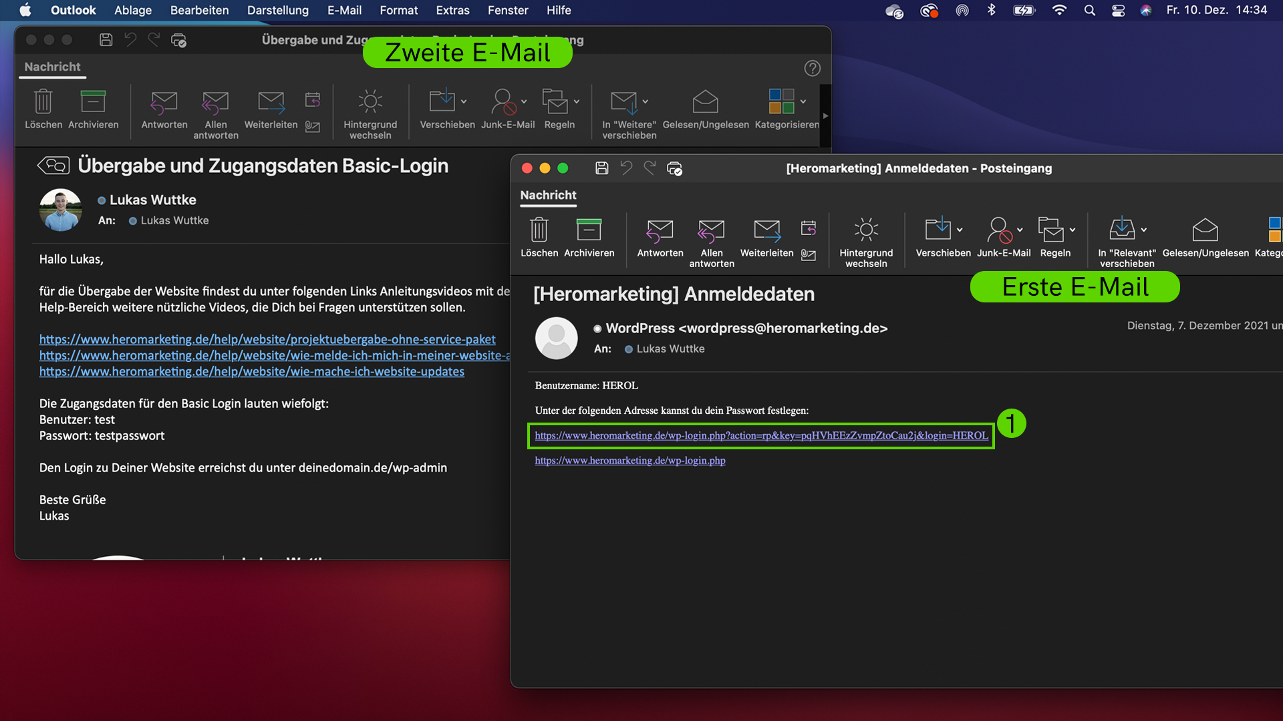Click Gelesen/Ungelesen in the front Anmeldedaten window
1283x721 pixels.
click(x=1205, y=238)
